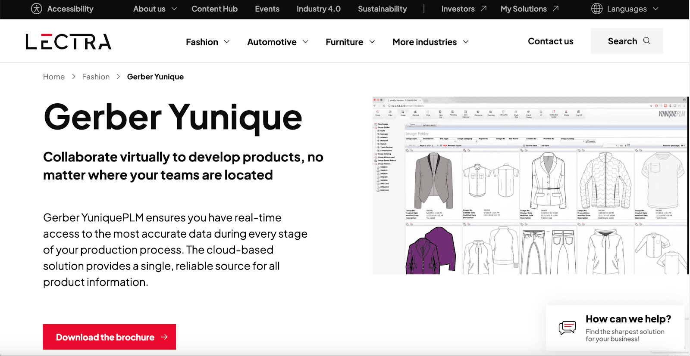Open the Investors external link
This screenshot has width=690, height=356.
[x=464, y=9]
